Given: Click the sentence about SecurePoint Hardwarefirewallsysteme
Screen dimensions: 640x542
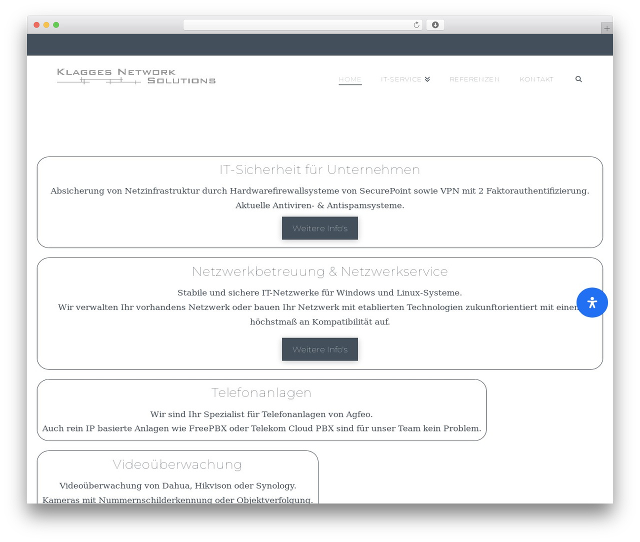Looking at the screenshot, I should coord(320,191).
